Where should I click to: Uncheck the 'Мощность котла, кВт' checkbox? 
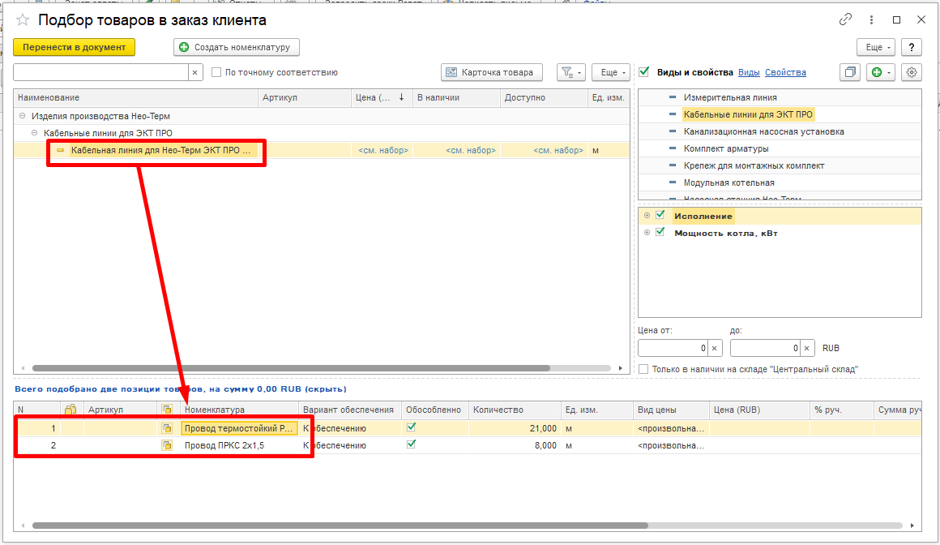(x=660, y=232)
